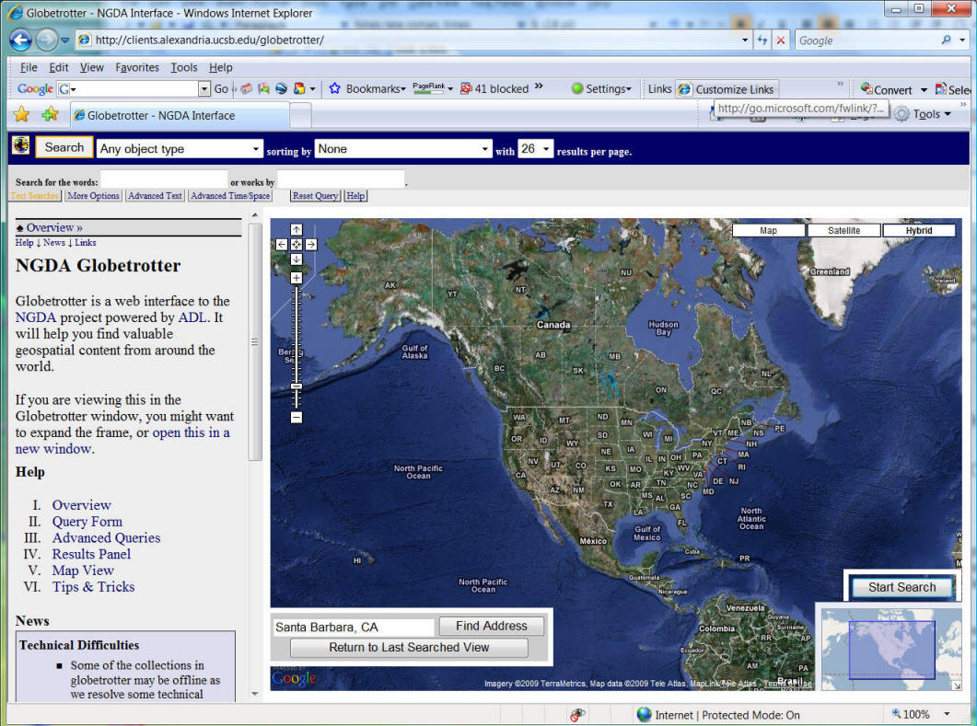Click Customize Links in links bar
This screenshot has width=977, height=726.
727,89
